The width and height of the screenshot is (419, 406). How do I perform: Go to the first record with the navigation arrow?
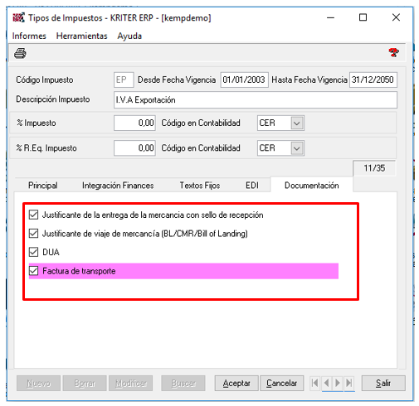[x=315, y=383]
